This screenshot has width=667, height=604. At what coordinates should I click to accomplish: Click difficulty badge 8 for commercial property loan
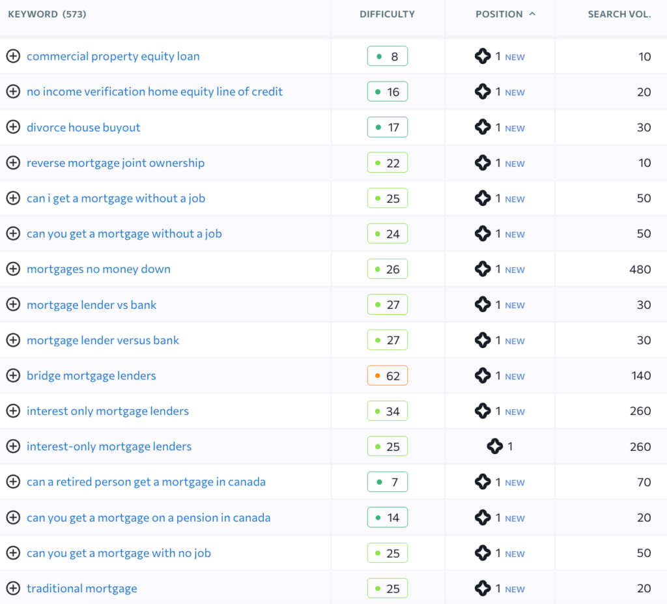tap(388, 56)
